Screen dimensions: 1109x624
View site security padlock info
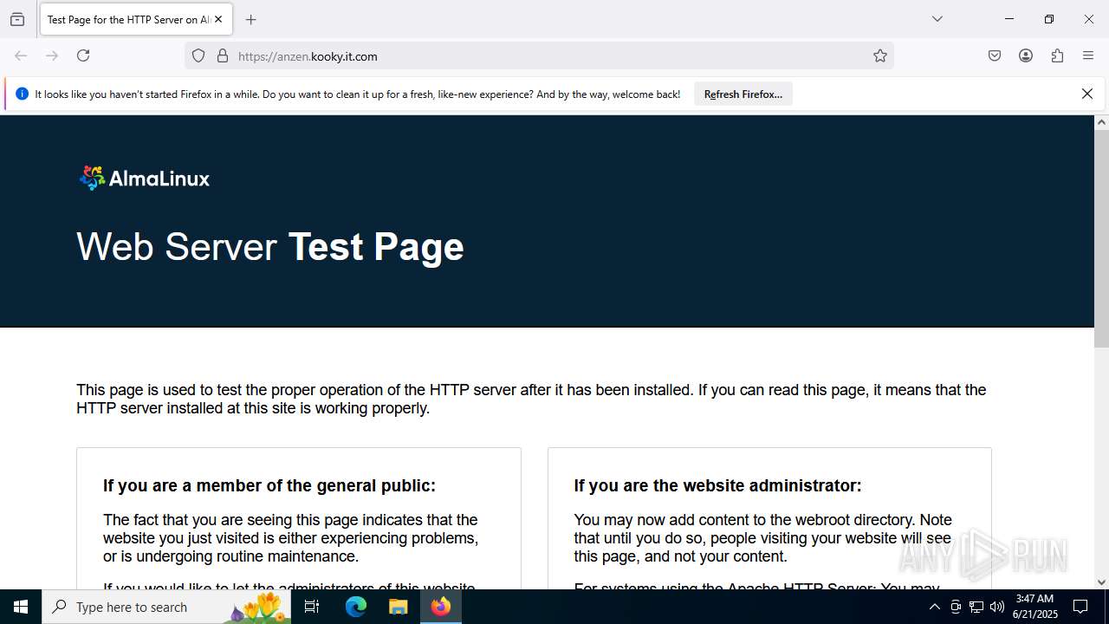(223, 55)
